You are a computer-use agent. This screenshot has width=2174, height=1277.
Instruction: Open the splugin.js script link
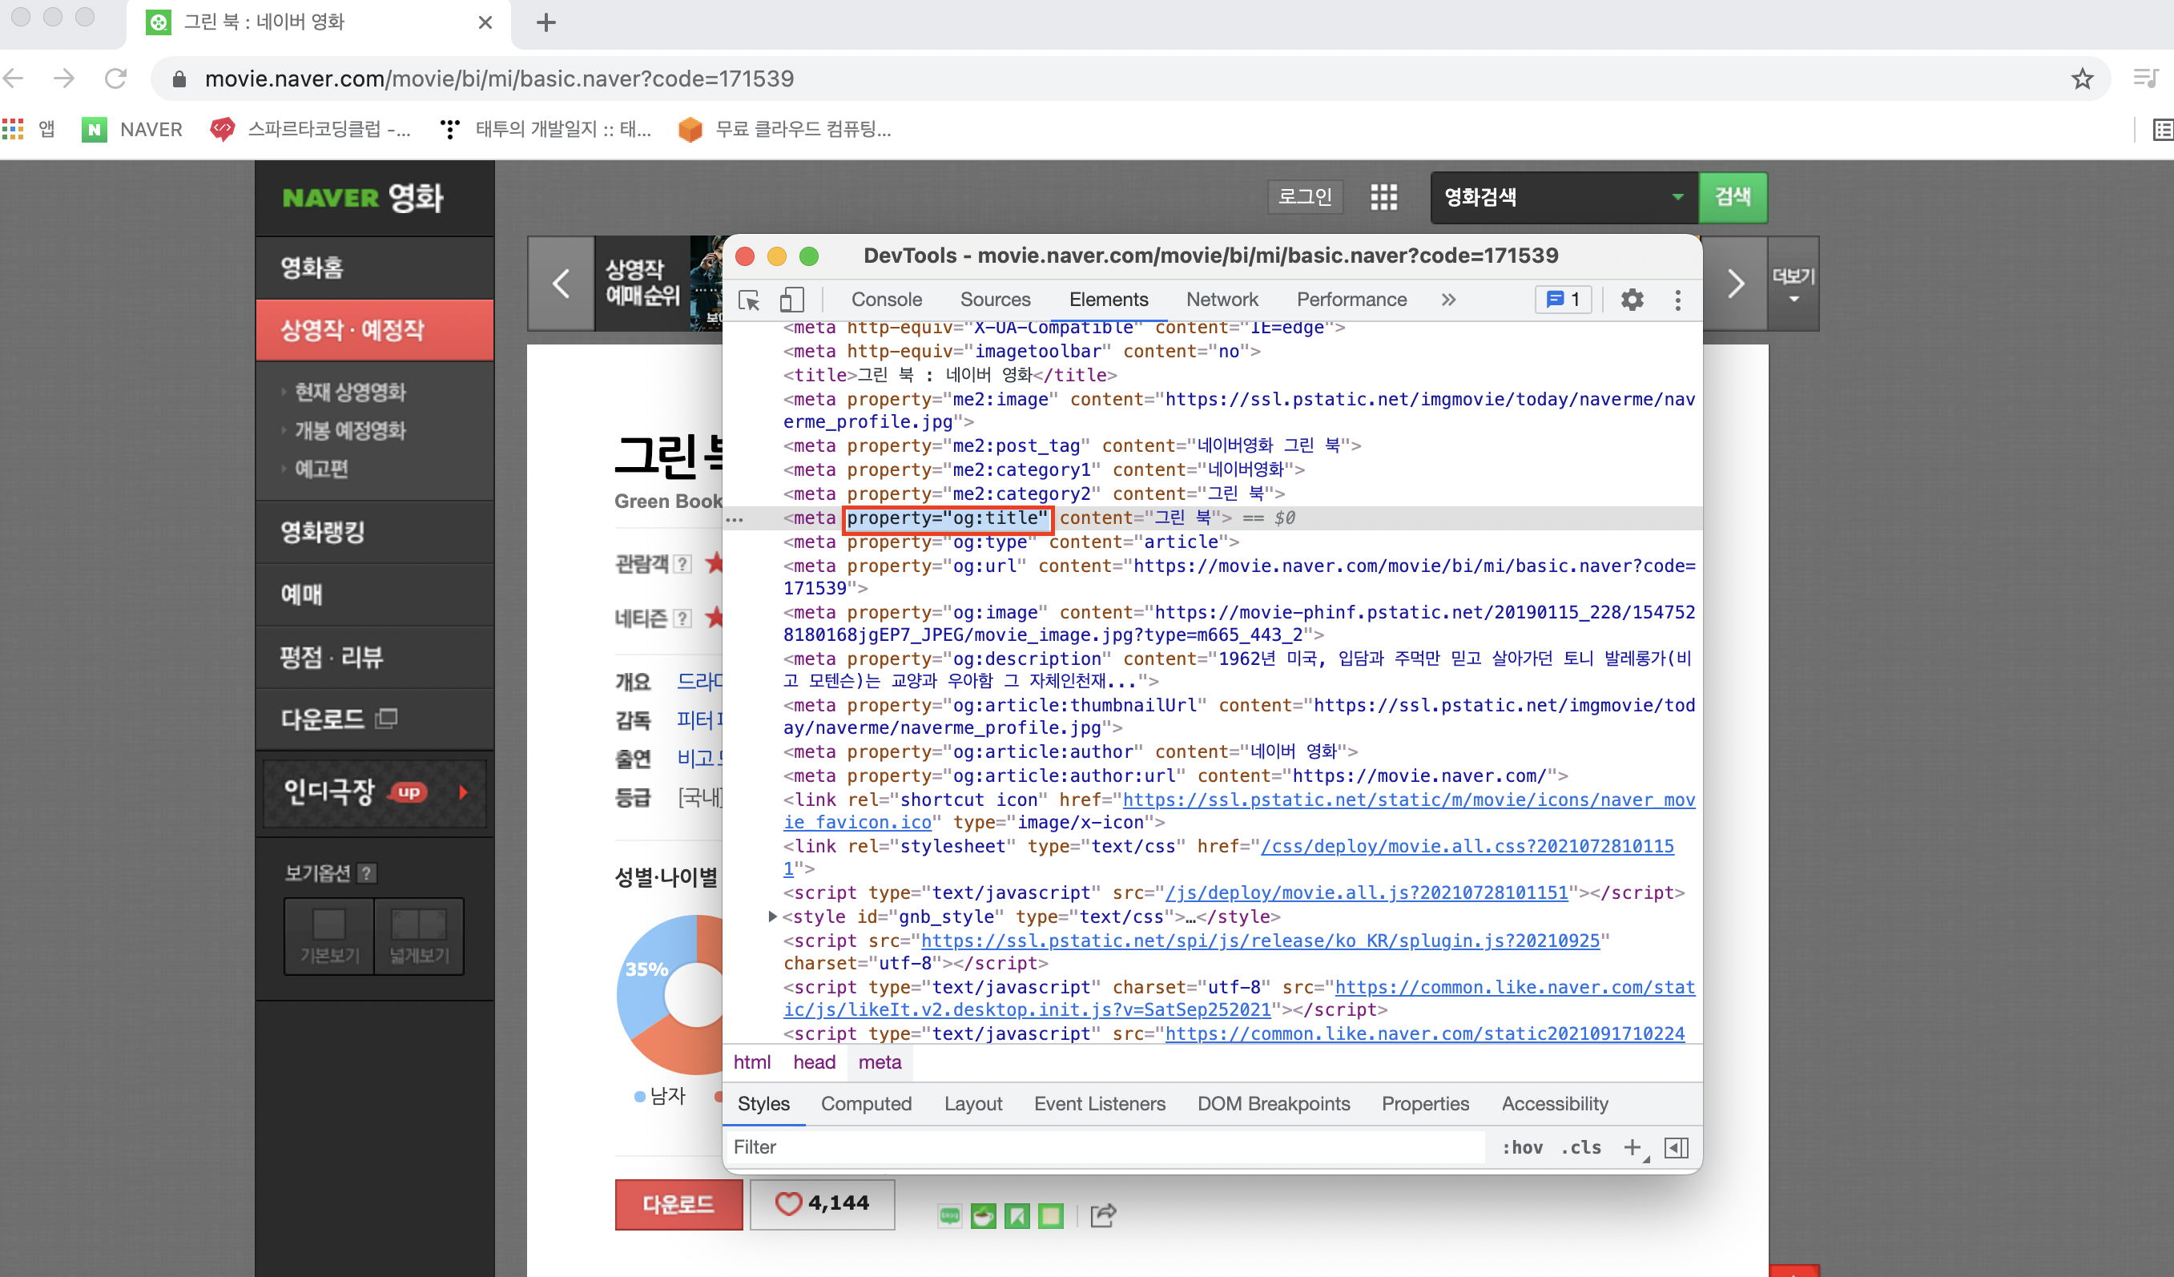[1260, 941]
